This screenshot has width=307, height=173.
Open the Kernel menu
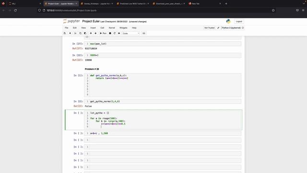click(112, 28)
